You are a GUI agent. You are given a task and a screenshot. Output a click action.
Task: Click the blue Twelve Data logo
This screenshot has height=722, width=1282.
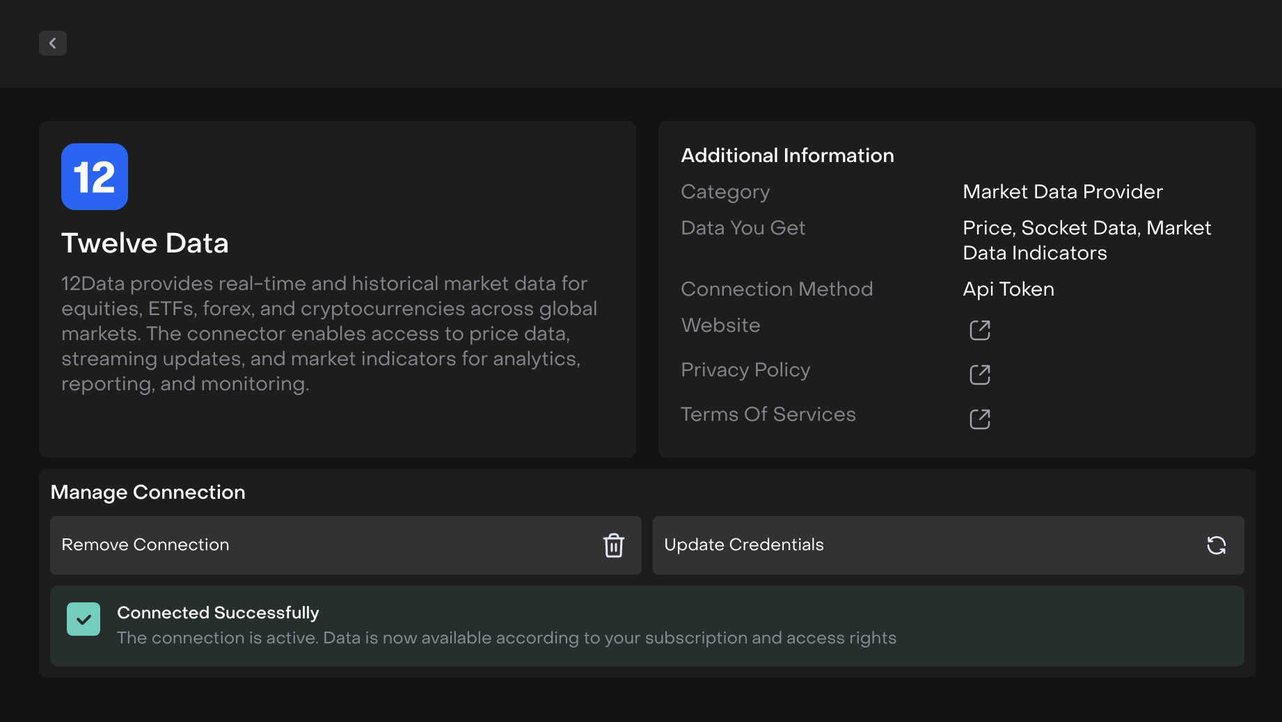click(x=95, y=177)
